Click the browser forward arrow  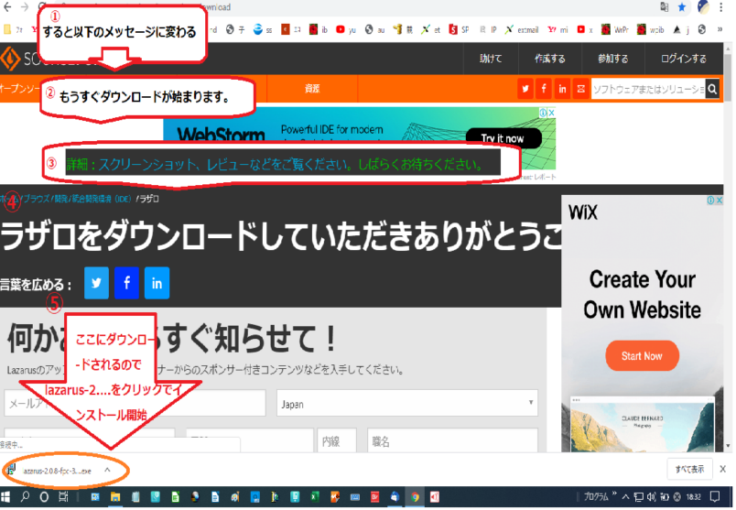click(25, 7)
